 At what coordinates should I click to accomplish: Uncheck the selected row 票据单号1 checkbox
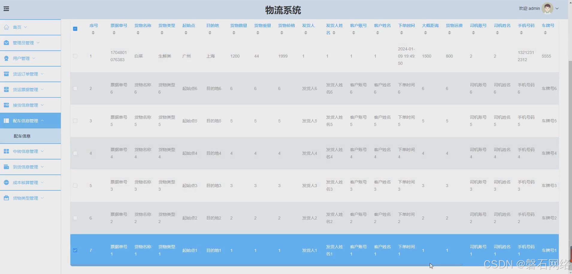(x=75, y=250)
